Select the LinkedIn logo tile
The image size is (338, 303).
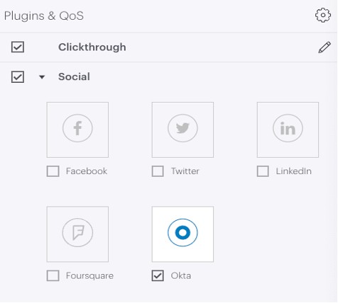288,130
